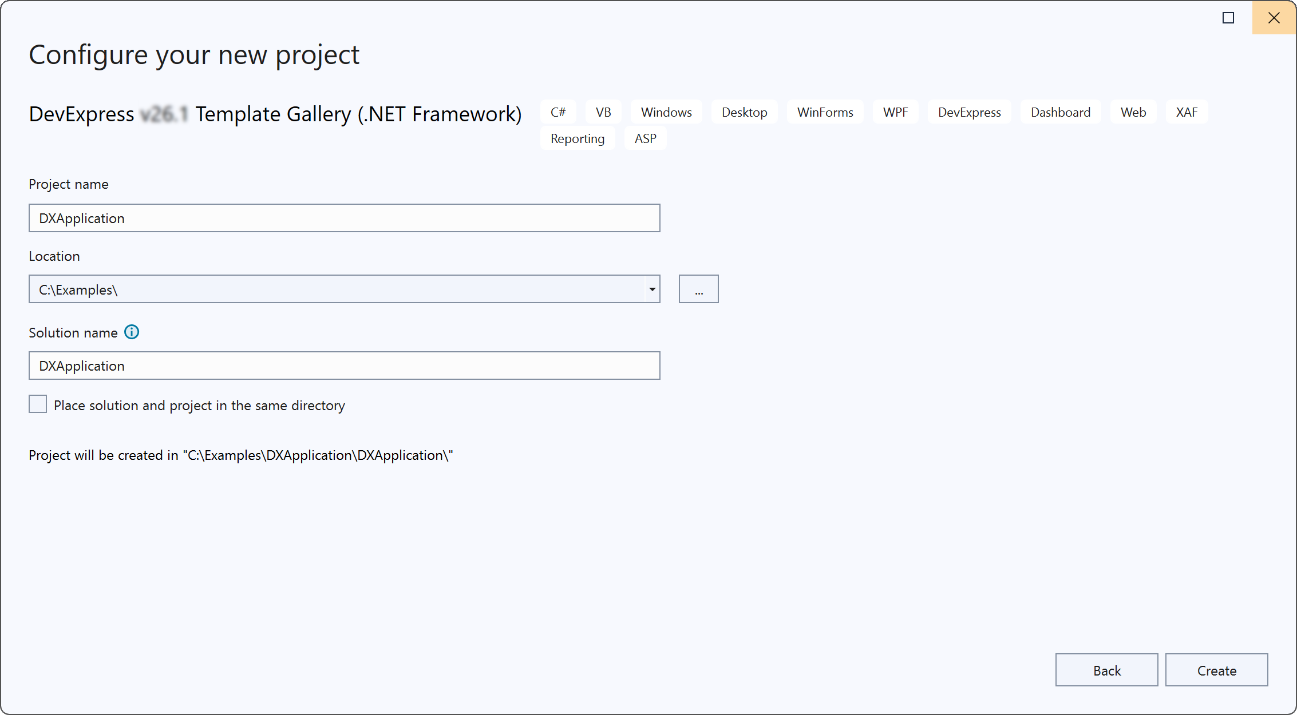Go Back to the previous step
The width and height of the screenshot is (1297, 715).
[x=1107, y=670]
